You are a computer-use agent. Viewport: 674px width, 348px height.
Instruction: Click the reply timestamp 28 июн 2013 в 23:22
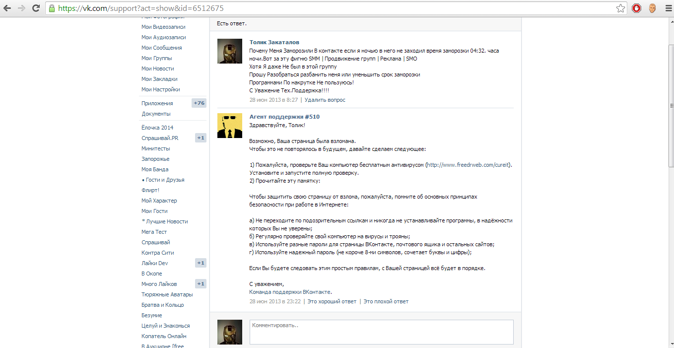click(x=275, y=301)
